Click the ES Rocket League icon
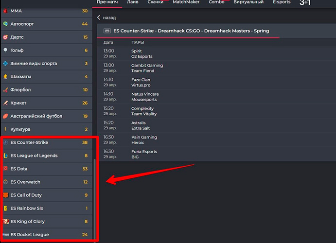This screenshot has width=336, height=243. click(x=6, y=235)
